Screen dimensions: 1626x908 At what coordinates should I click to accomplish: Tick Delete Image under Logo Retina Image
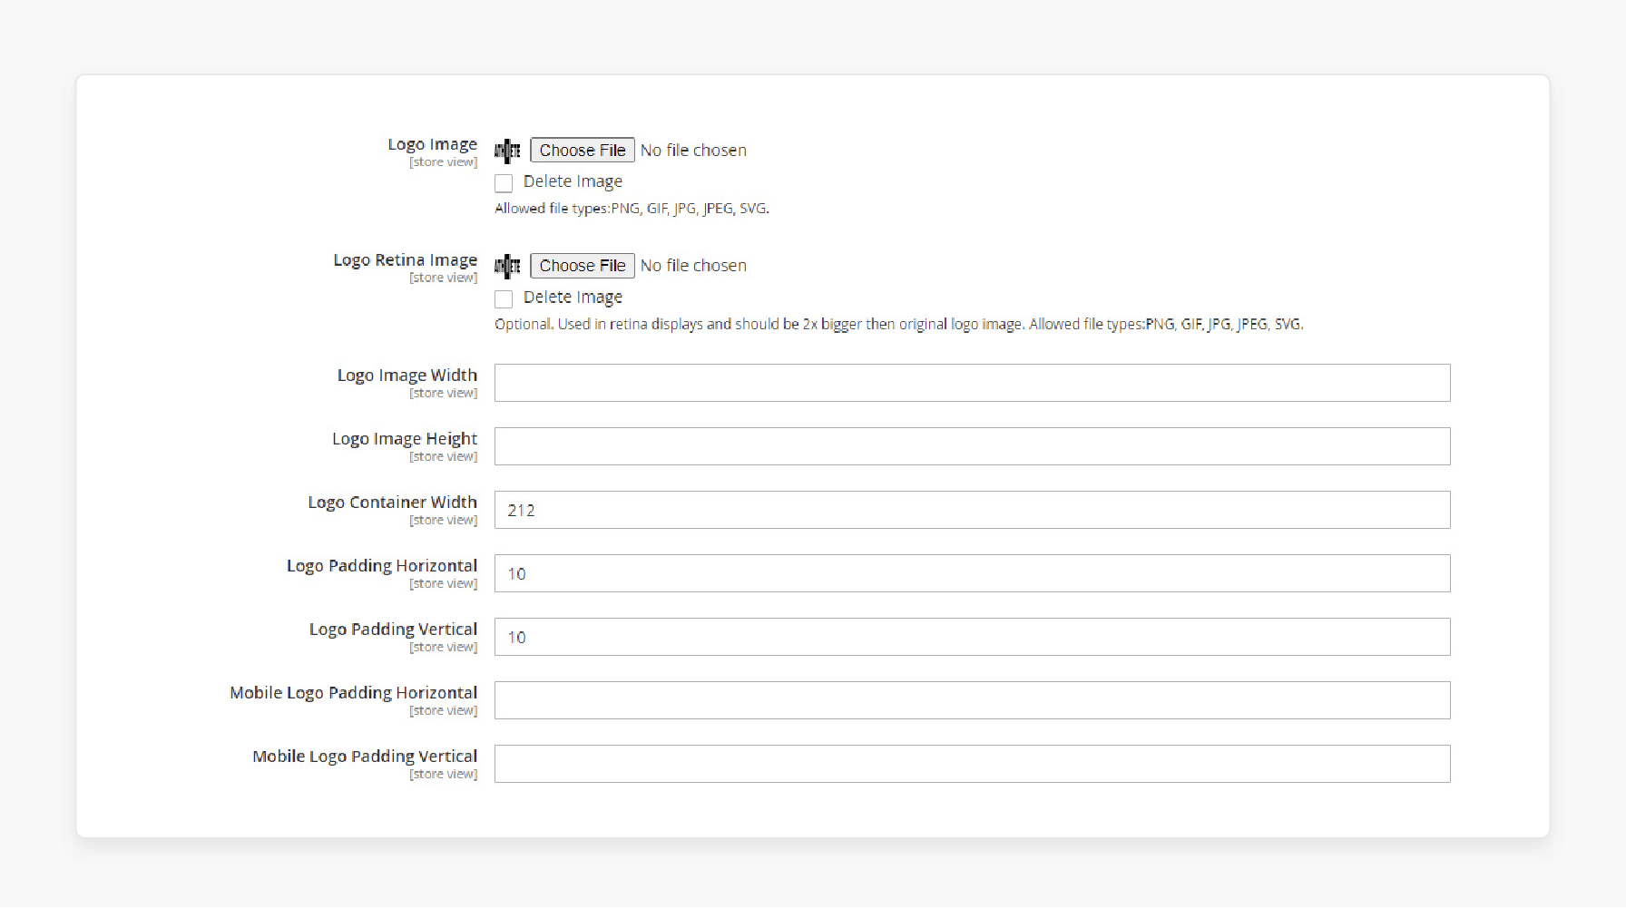504,298
